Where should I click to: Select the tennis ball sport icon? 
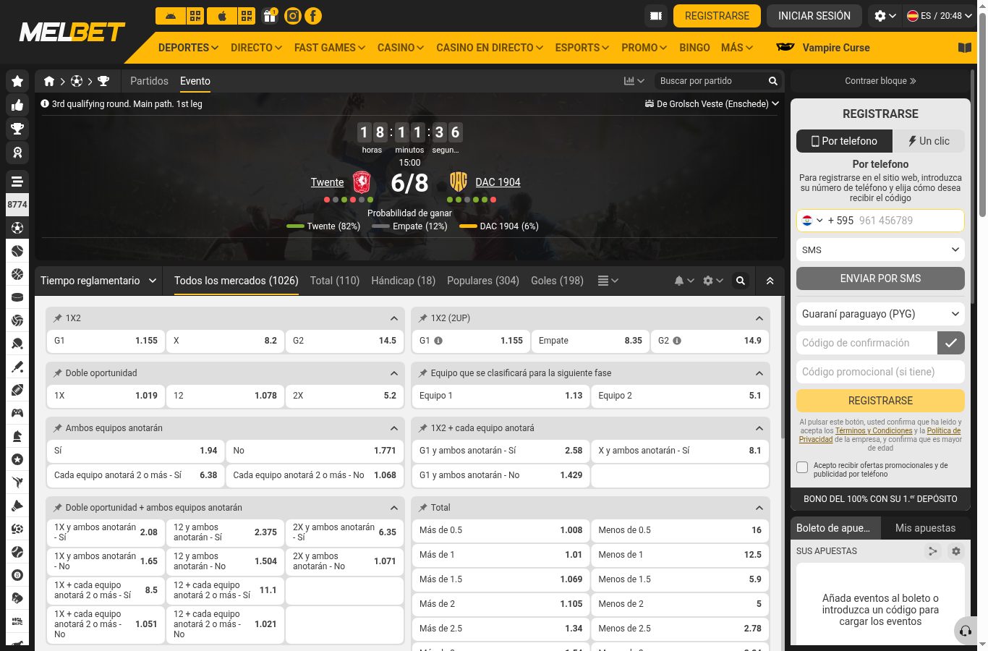pyautogui.click(x=17, y=251)
